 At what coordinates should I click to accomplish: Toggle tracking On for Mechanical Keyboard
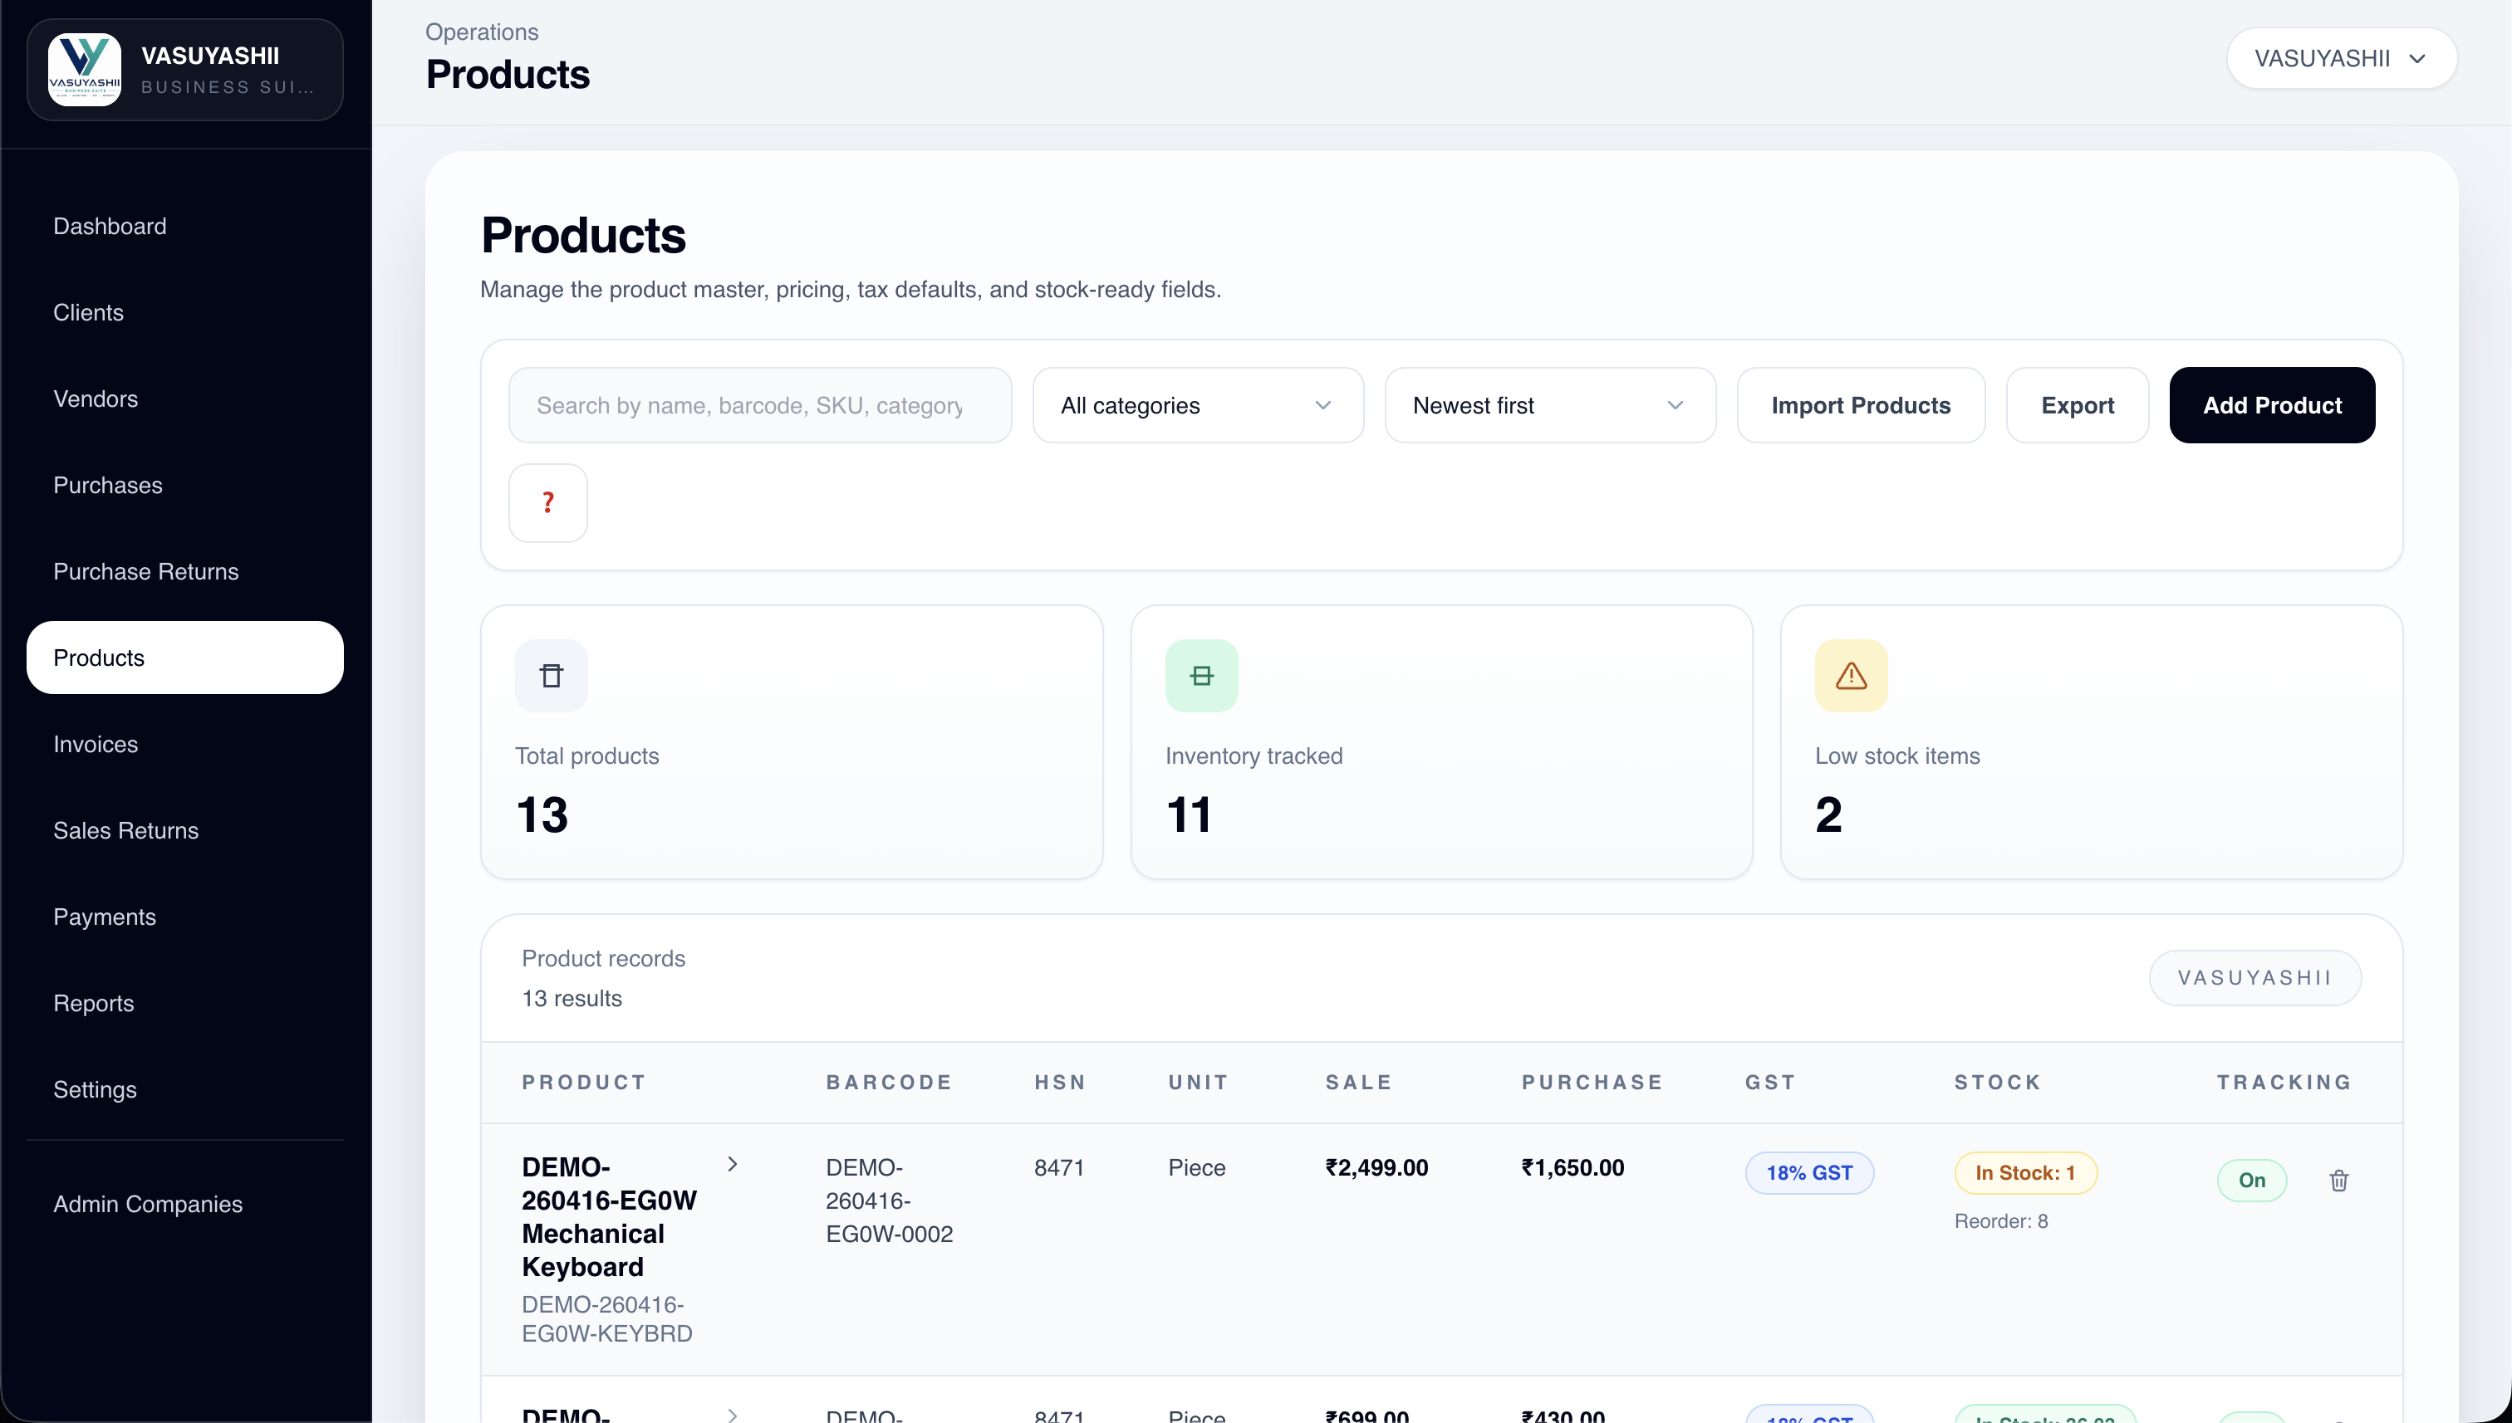(x=2252, y=1180)
